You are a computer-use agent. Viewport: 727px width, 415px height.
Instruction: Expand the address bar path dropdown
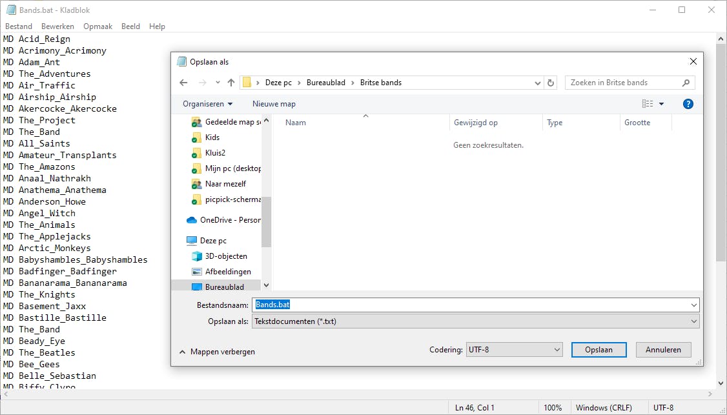tap(537, 83)
